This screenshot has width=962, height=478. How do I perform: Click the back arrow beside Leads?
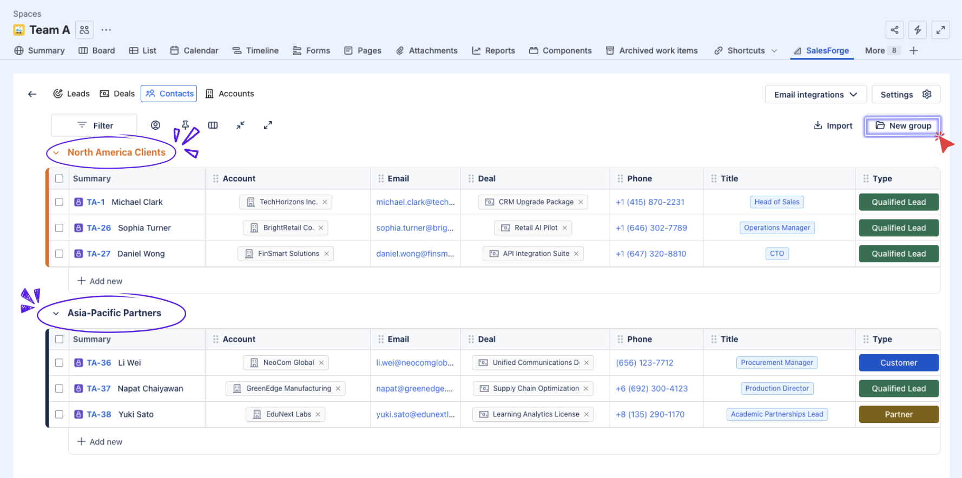(32, 94)
